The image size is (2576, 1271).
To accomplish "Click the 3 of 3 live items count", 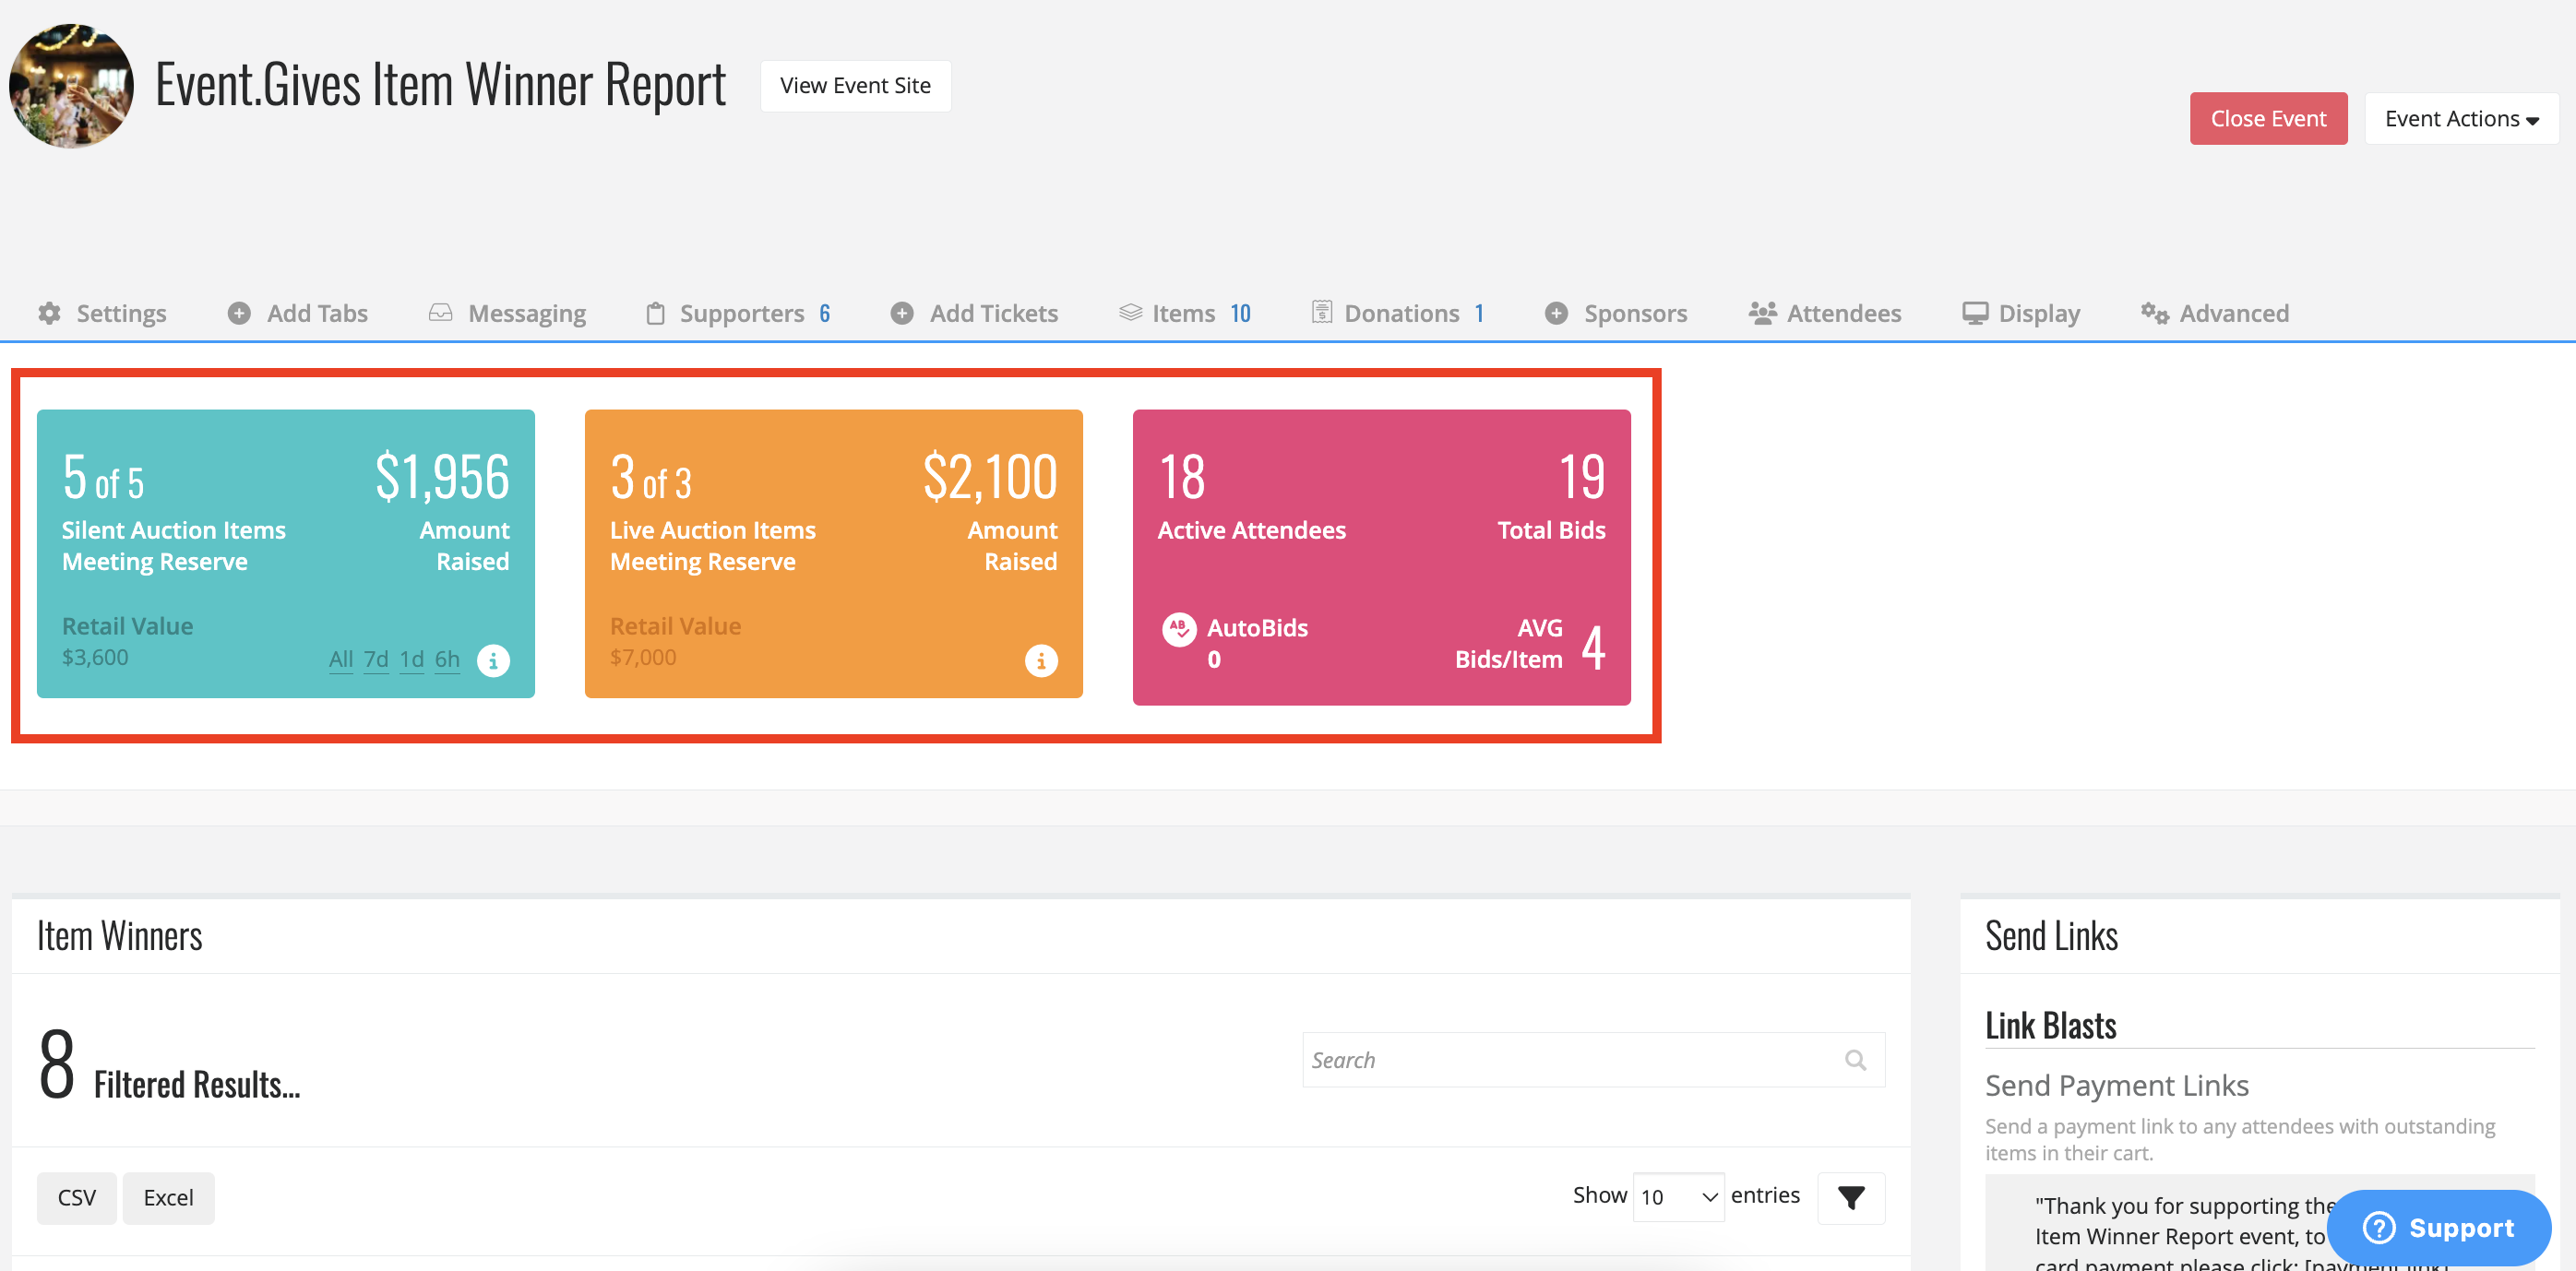I will point(651,478).
